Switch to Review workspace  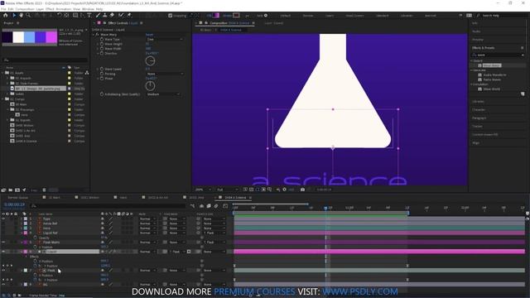[307, 16]
